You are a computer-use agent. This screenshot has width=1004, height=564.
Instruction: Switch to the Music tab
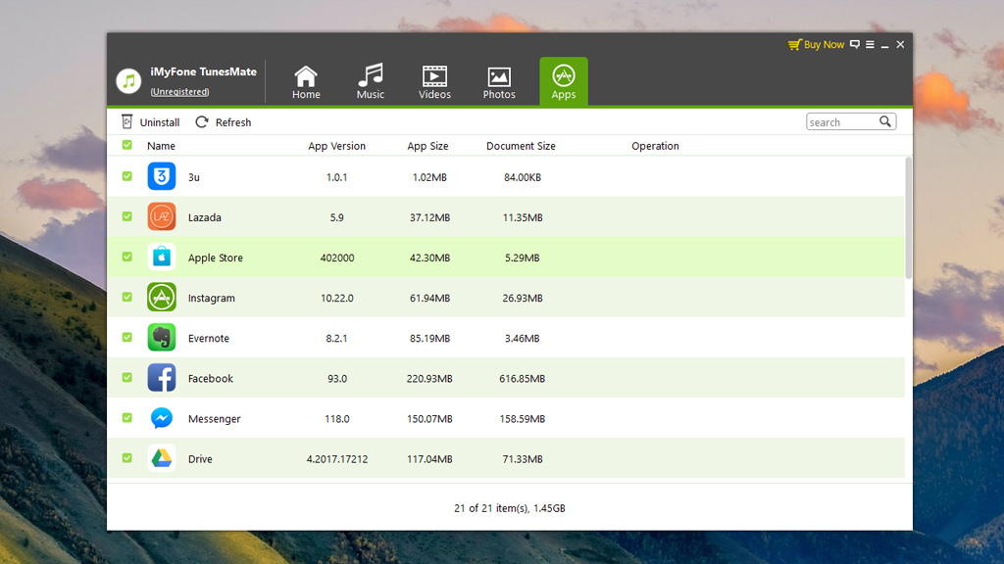(x=370, y=82)
